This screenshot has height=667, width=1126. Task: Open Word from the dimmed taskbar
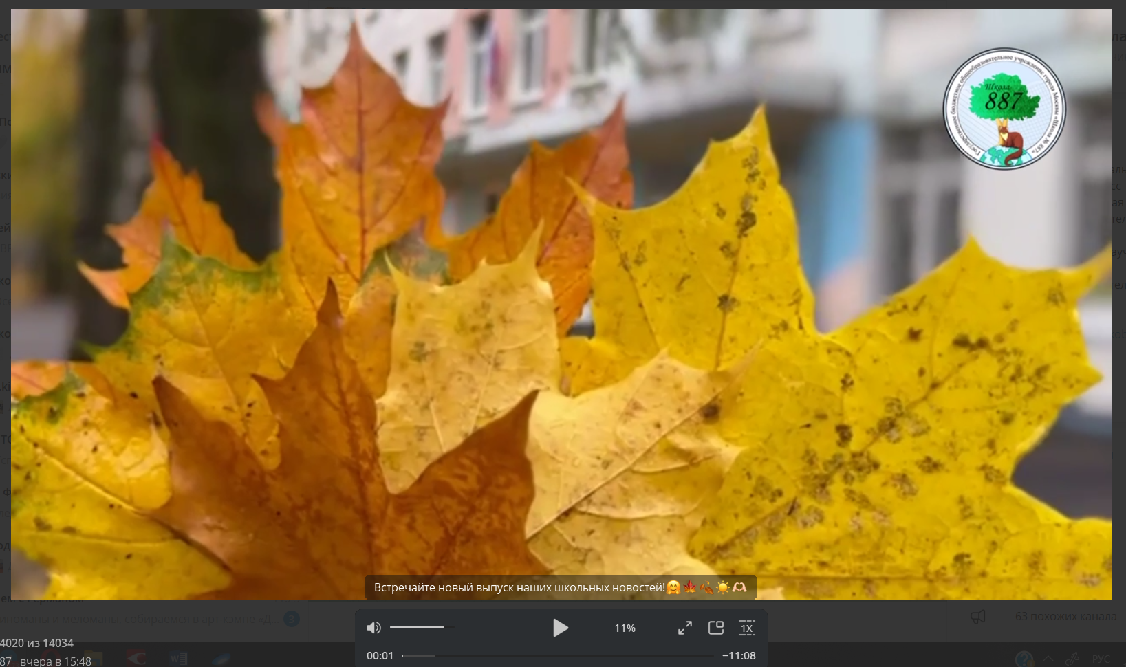coord(178,659)
